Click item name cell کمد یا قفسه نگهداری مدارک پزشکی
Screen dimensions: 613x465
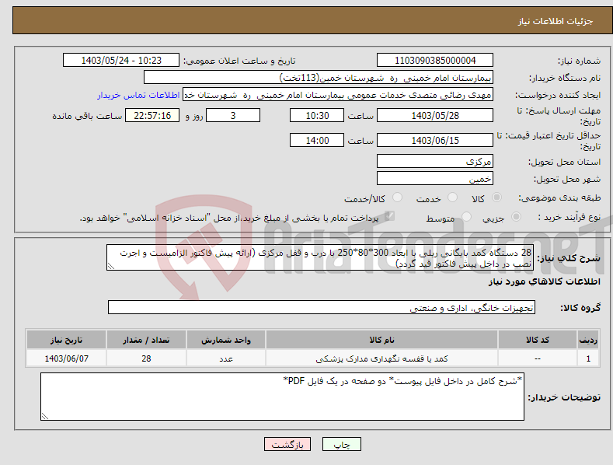pos(381,358)
